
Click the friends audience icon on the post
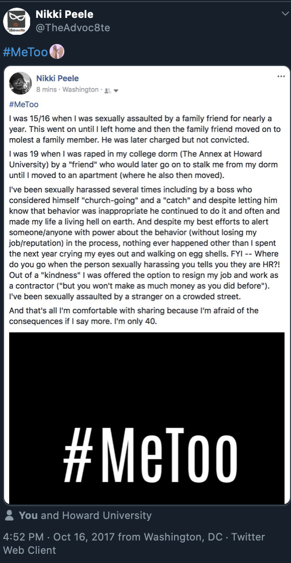pos(107,91)
